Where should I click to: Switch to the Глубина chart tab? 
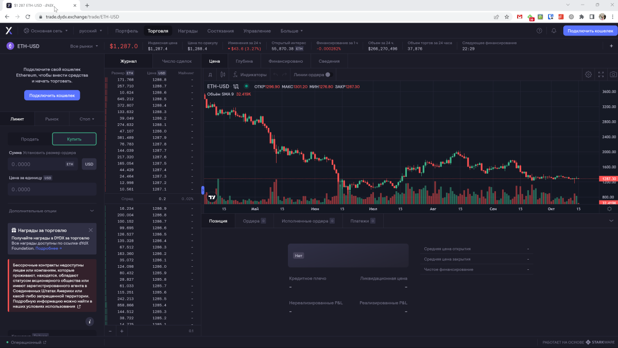point(244,61)
